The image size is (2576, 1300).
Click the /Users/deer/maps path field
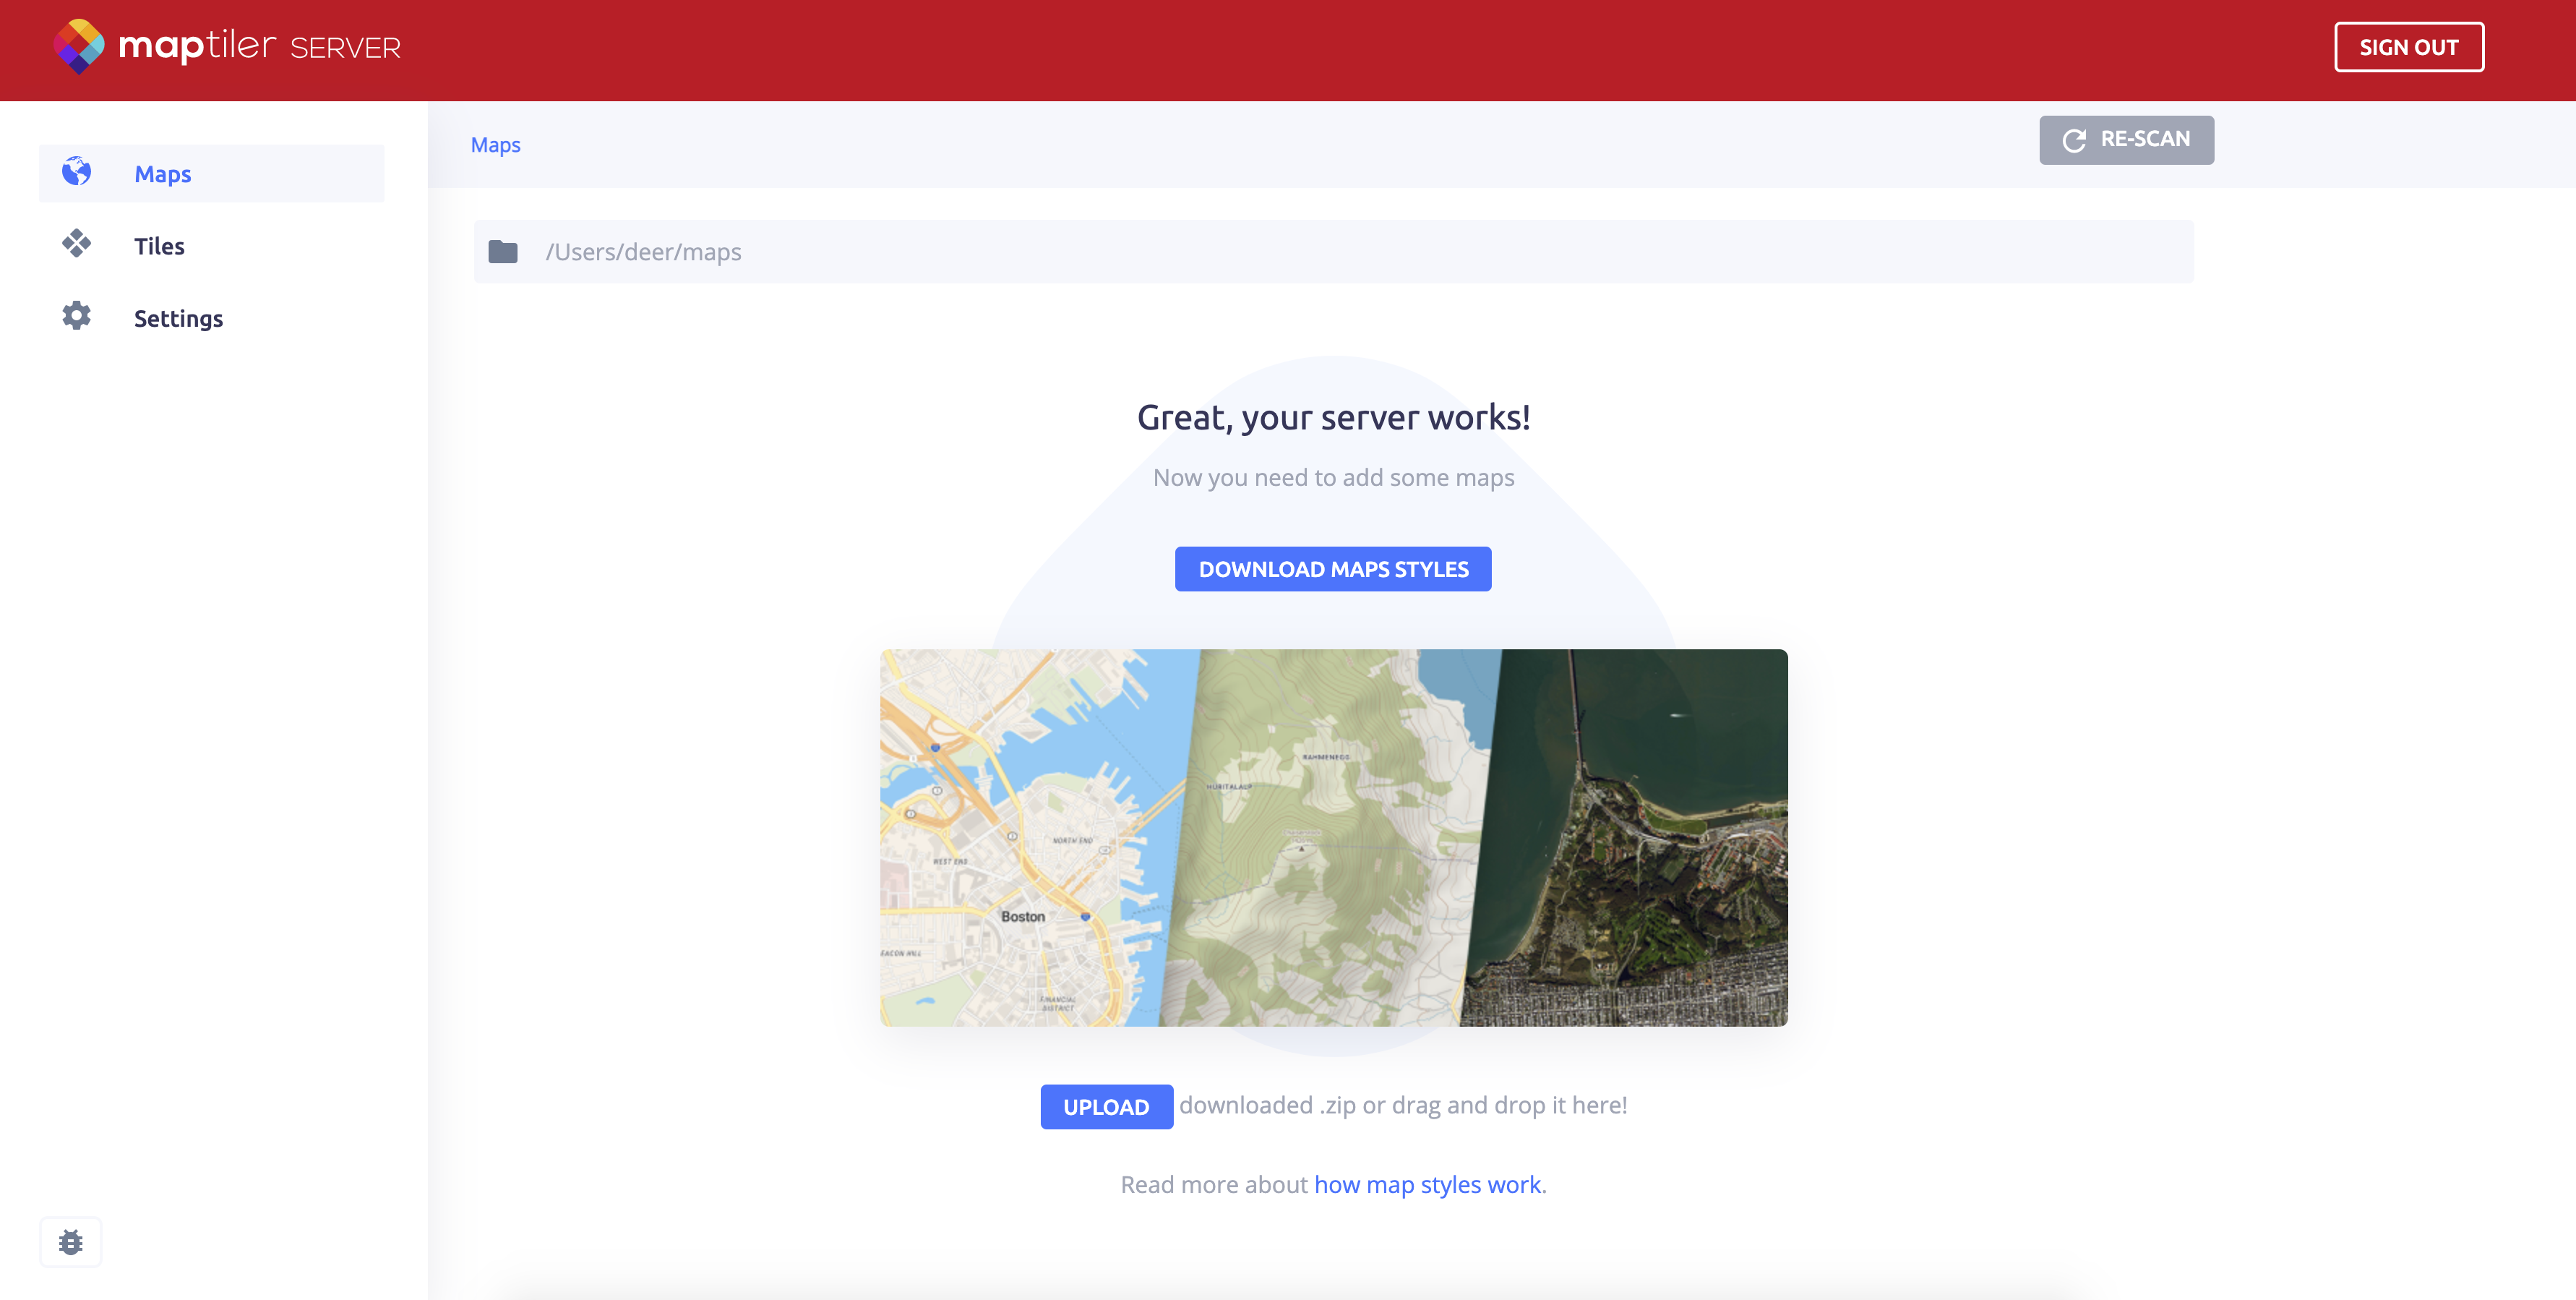[644, 252]
